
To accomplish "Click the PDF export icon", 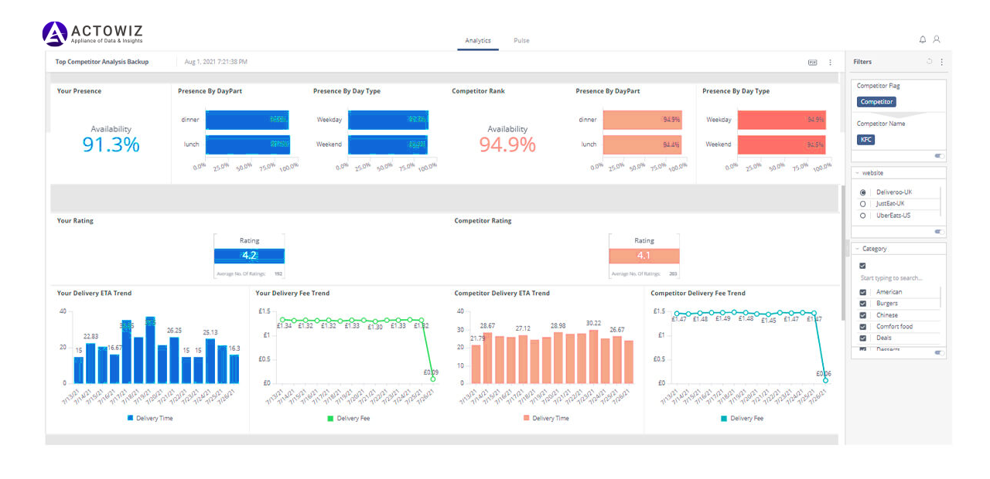I will pos(813,62).
